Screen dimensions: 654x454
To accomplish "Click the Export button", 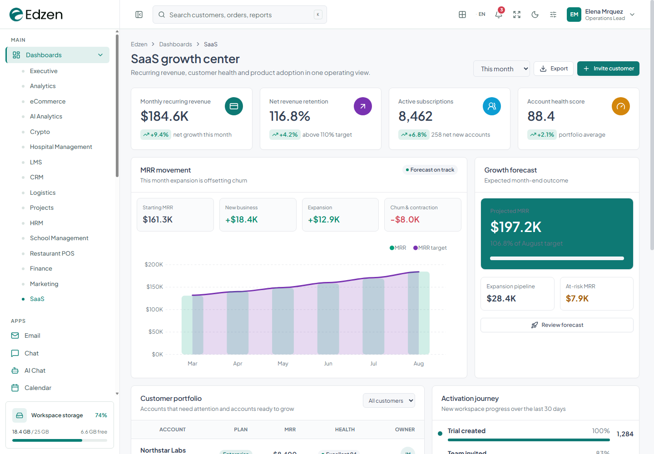I will (554, 69).
